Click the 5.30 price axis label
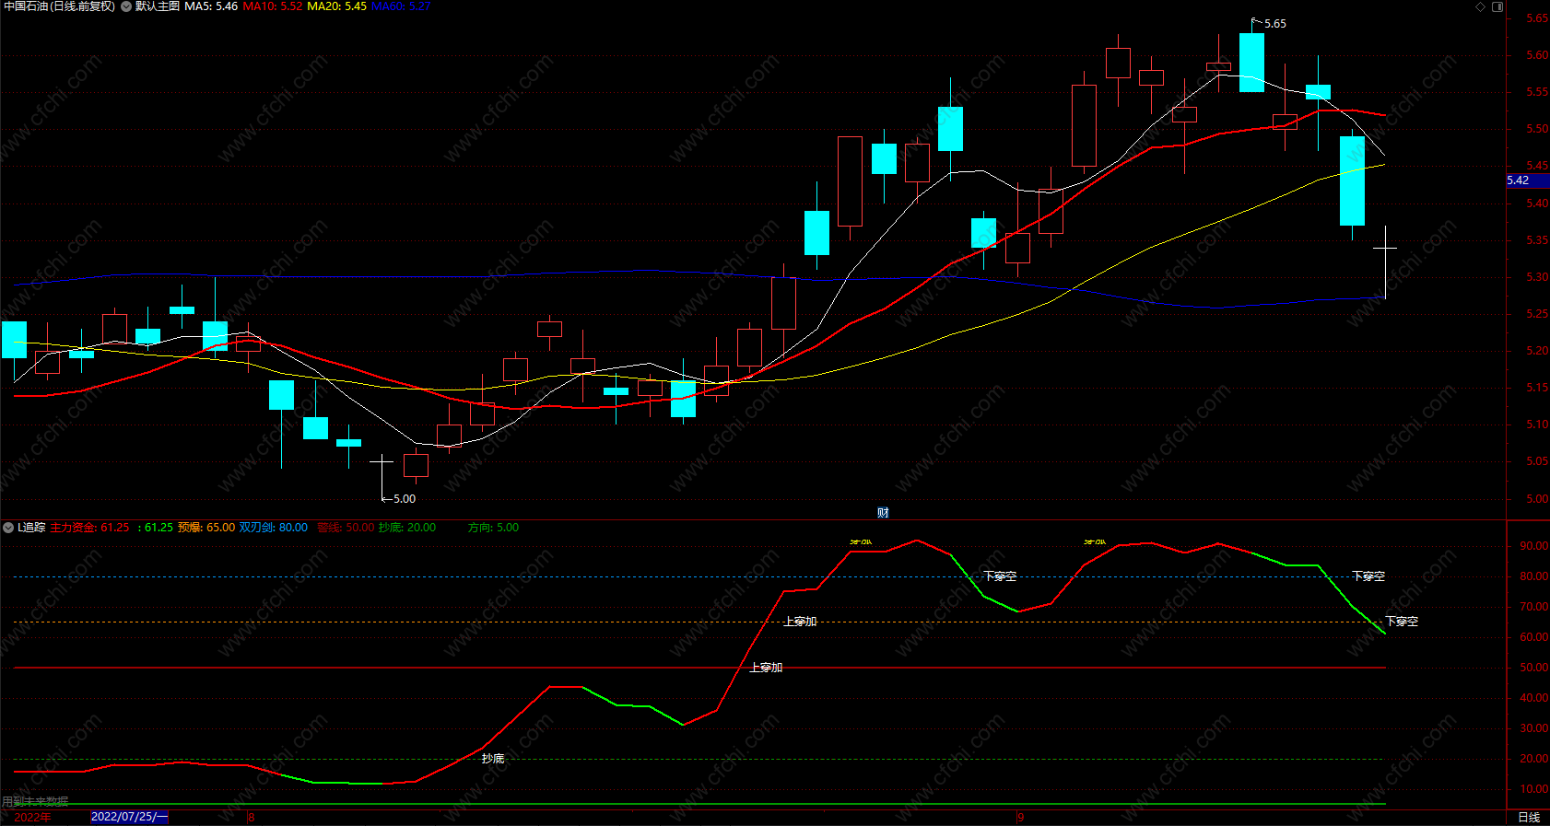 coord(1536,277)
